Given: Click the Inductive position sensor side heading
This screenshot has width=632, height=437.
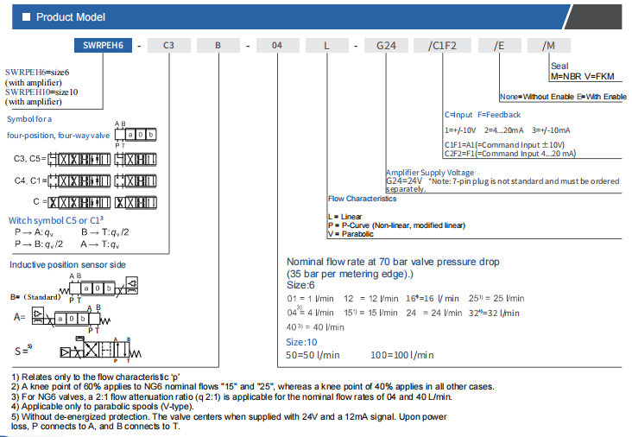Looking at the screenshot, I should tap(67, 264).
